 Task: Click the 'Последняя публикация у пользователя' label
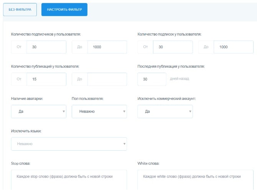point(171,66)
